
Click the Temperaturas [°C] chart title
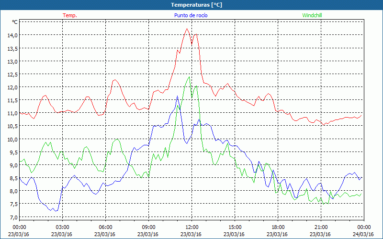[x=196, y=5]
